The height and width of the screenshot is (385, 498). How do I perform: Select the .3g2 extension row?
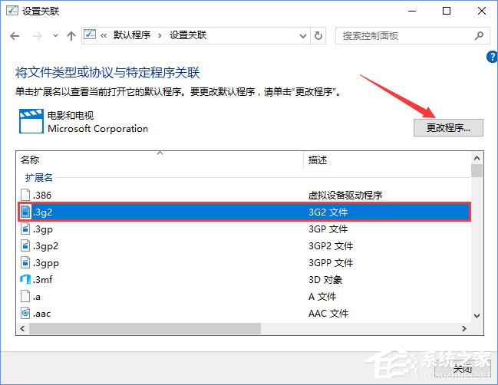pyautogui.click(x=244, y=212)
